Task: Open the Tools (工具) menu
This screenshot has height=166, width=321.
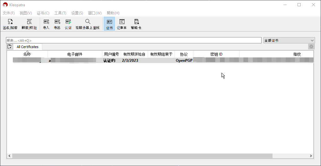Action: (60, 13)
